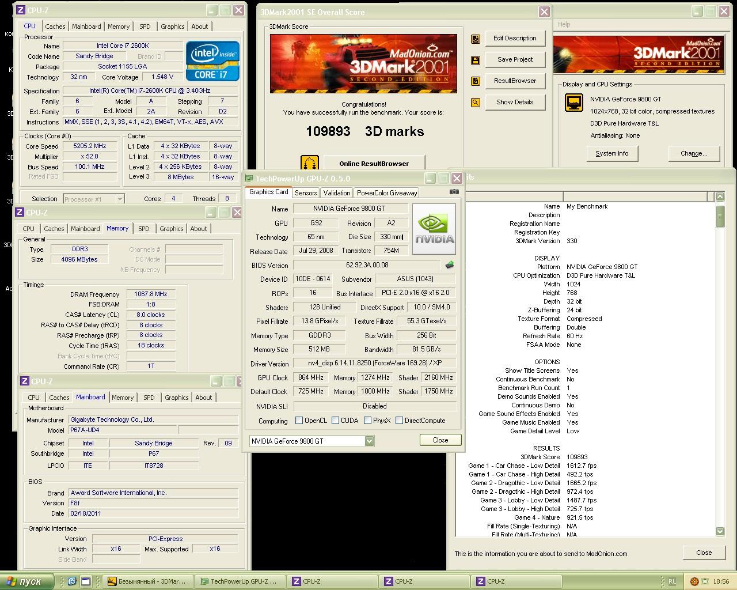Toggle the DirectCompute checkbox
Image resolution: width=737 pixels, height=590 pixels.
tap(399, 421)
